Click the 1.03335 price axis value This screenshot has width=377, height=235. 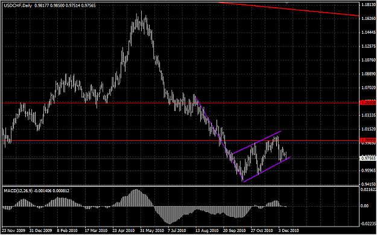point(369,115)
